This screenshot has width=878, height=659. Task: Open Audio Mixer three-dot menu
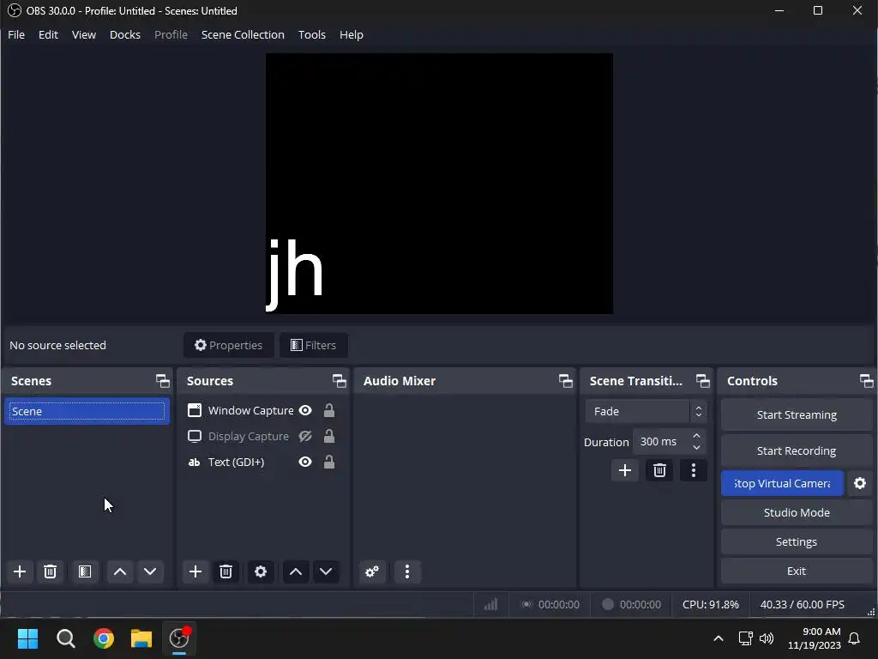click(407, 571)
